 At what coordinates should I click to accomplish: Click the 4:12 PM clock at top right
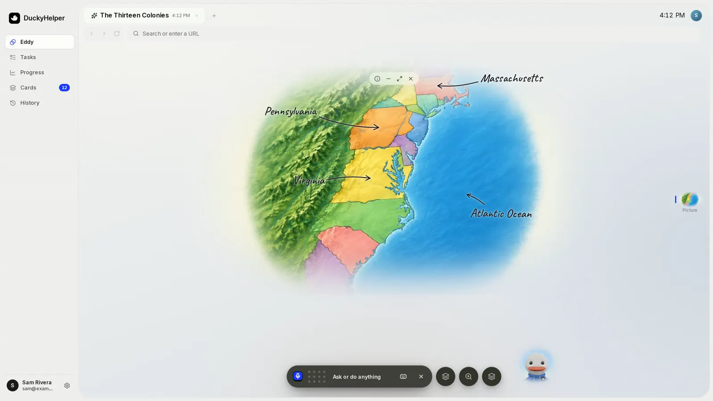[672, 15]
